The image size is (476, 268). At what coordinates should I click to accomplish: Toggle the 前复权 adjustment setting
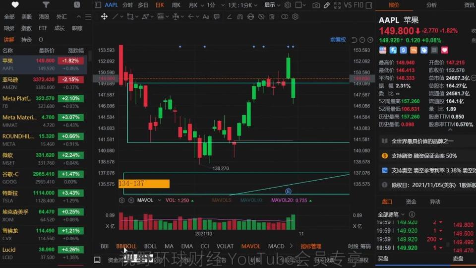(338, 40)
